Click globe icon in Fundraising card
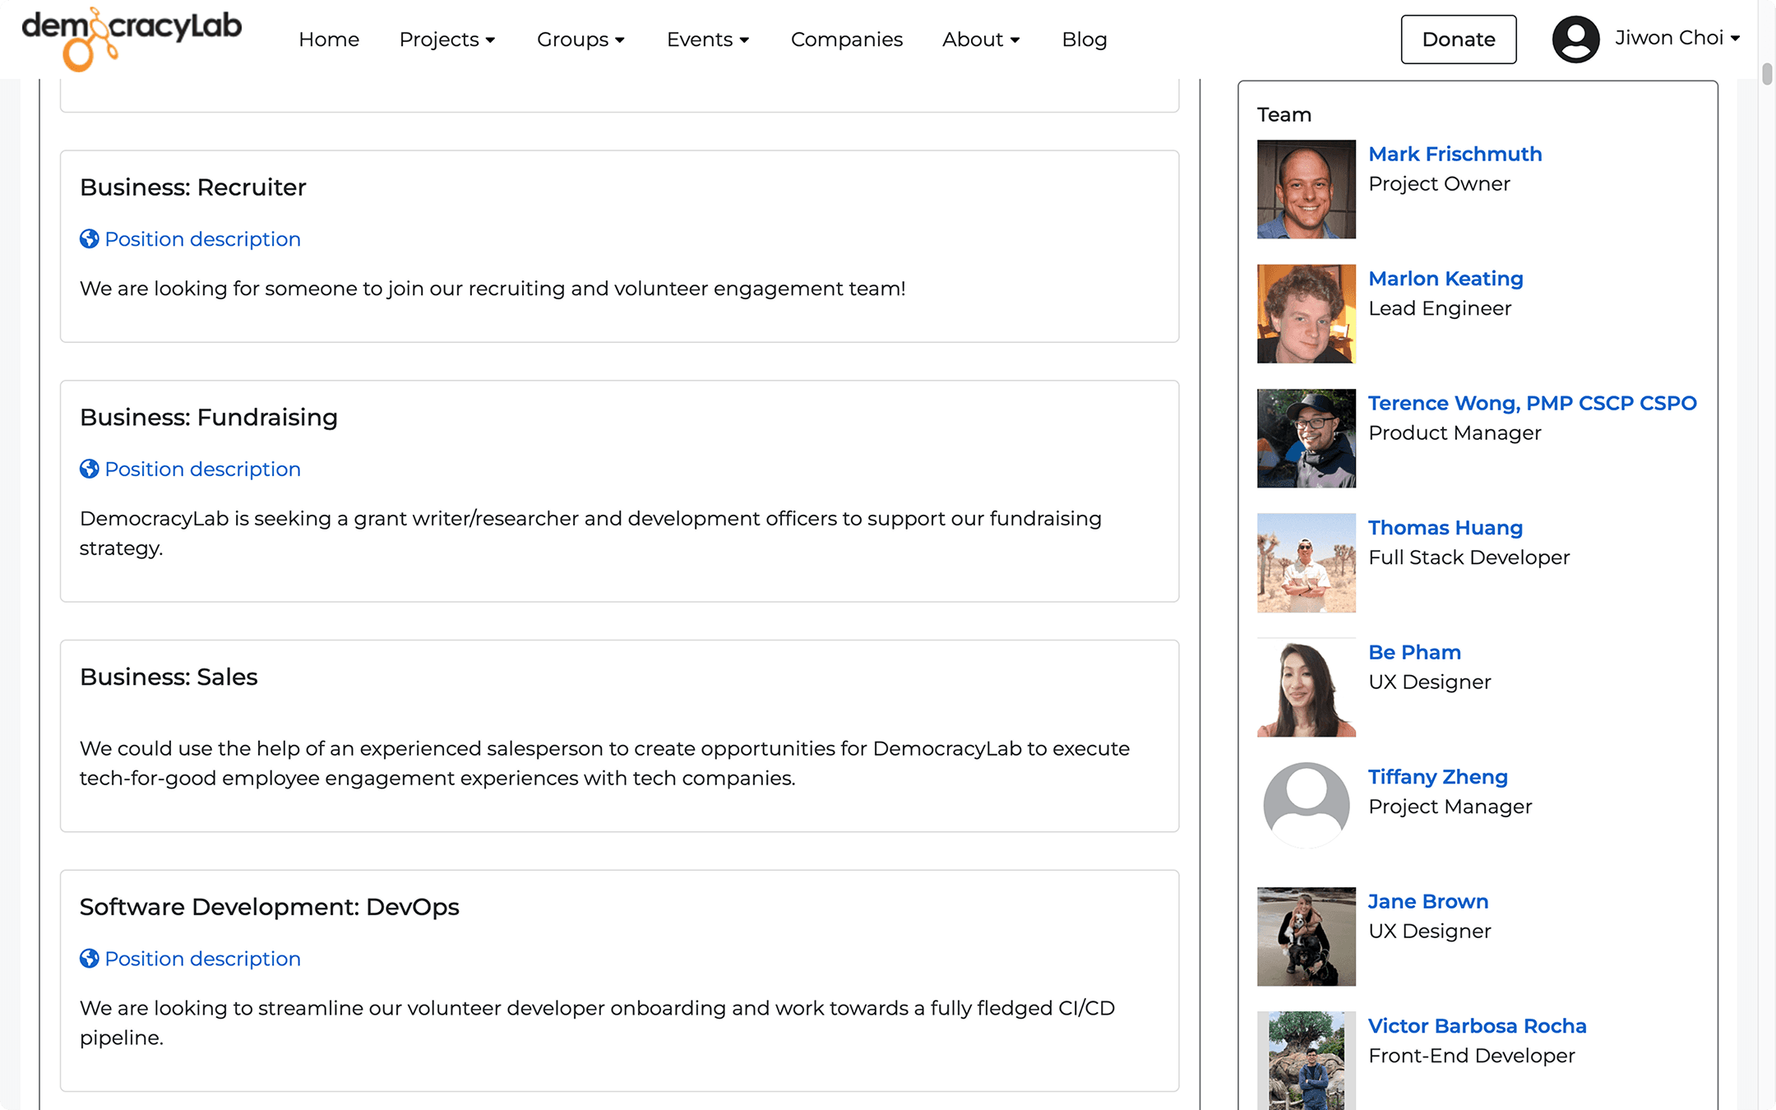The image size is (1776, 1110). pos(89,469)
